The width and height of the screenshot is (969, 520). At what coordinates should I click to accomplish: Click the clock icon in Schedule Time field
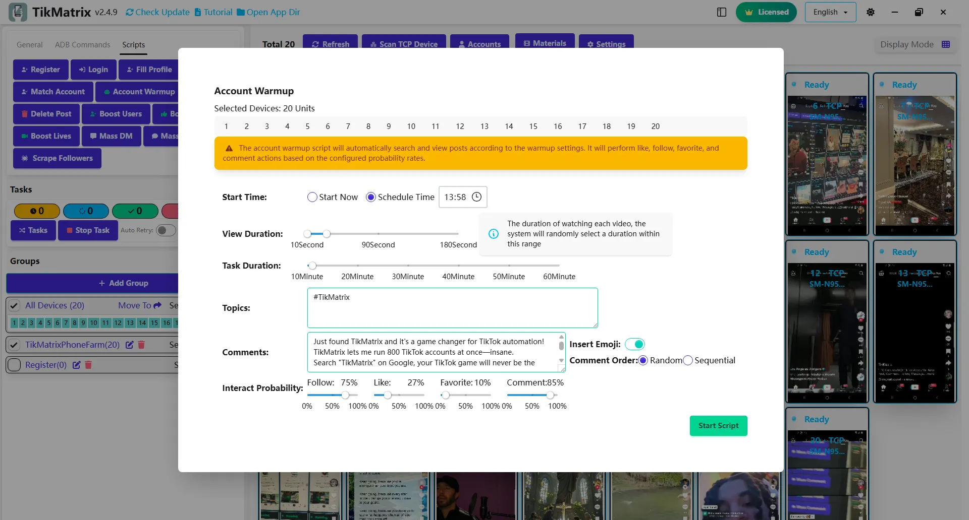point(476,197)
